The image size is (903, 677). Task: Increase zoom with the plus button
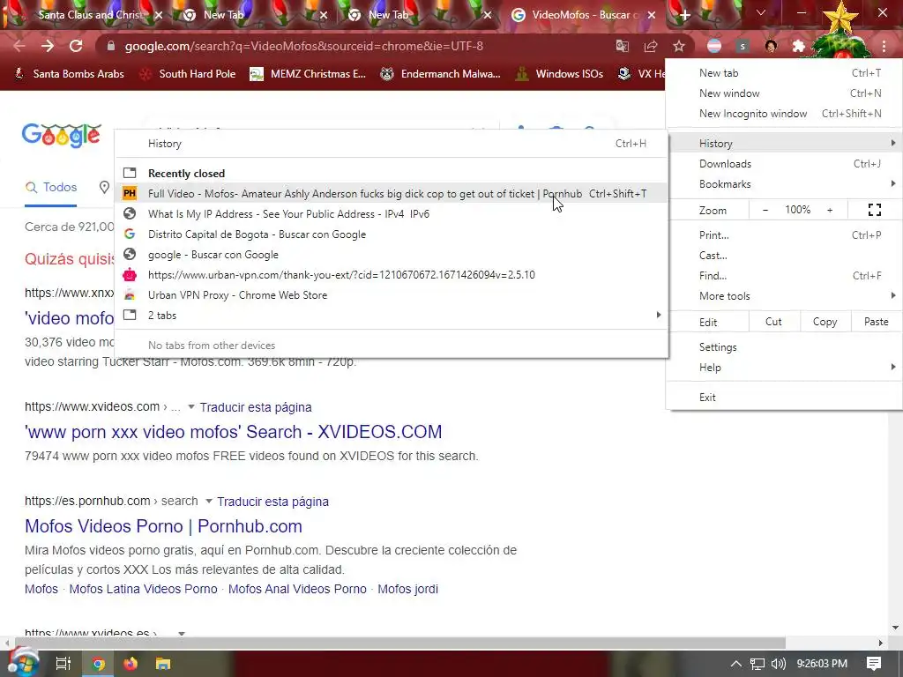point(830,210)
